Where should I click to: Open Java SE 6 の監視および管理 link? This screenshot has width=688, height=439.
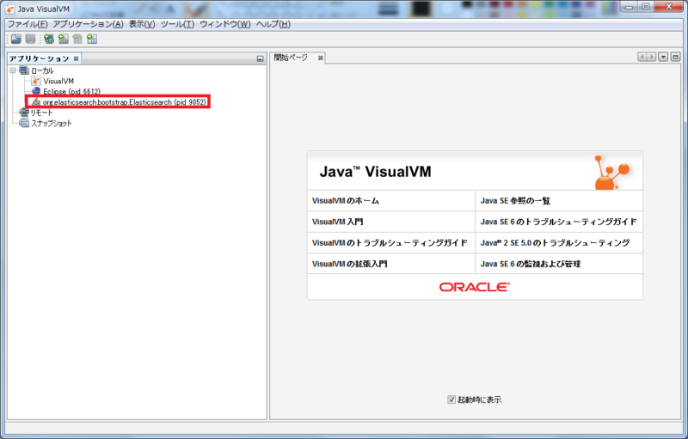(x=530, y=264)
